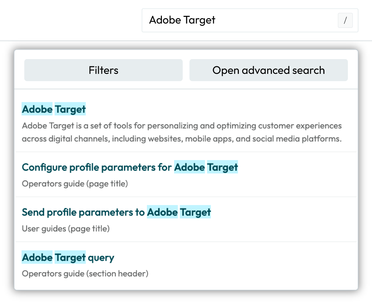Click the "Operators guide (page title)" label
The width and height of the screenshot is (372, 304).
(75, 184)
